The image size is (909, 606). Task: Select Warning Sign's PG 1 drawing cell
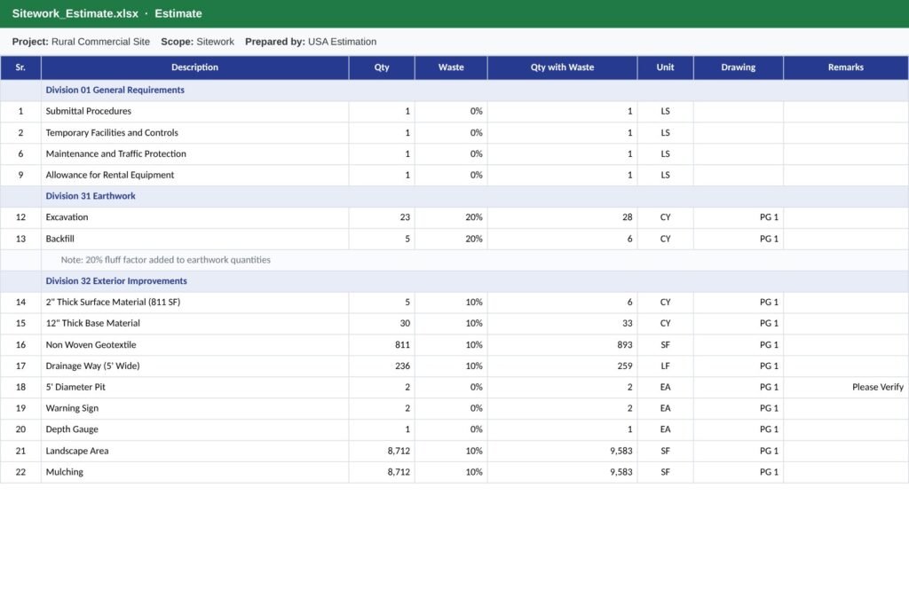click(x=738, y=408)
